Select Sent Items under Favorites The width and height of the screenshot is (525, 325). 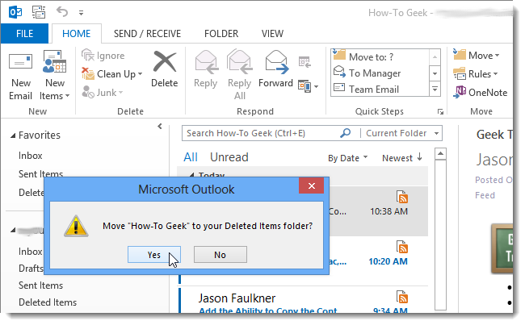click(x=40, y=173)
